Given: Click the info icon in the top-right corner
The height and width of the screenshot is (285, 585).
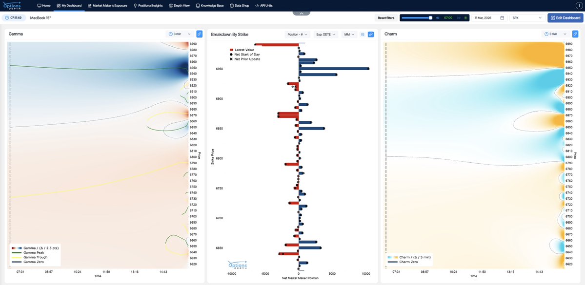Looking at the screenshot, I should pyautogui.click(x=579, y=5).
